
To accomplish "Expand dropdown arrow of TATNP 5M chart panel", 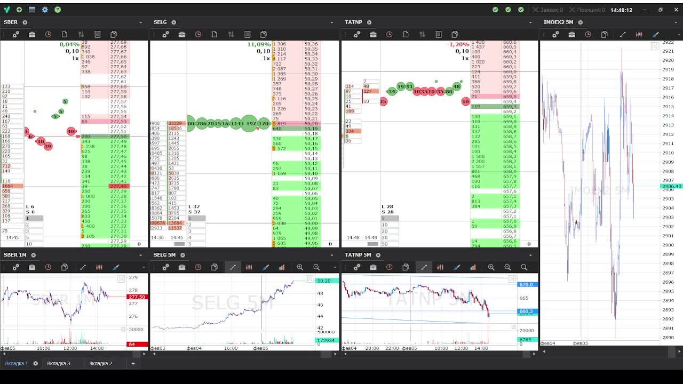I will pyautogui.click(x=530, y=255).
